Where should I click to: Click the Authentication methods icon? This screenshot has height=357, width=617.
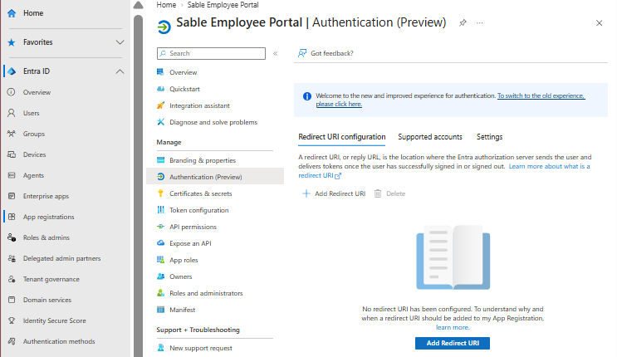coord(12,341)
